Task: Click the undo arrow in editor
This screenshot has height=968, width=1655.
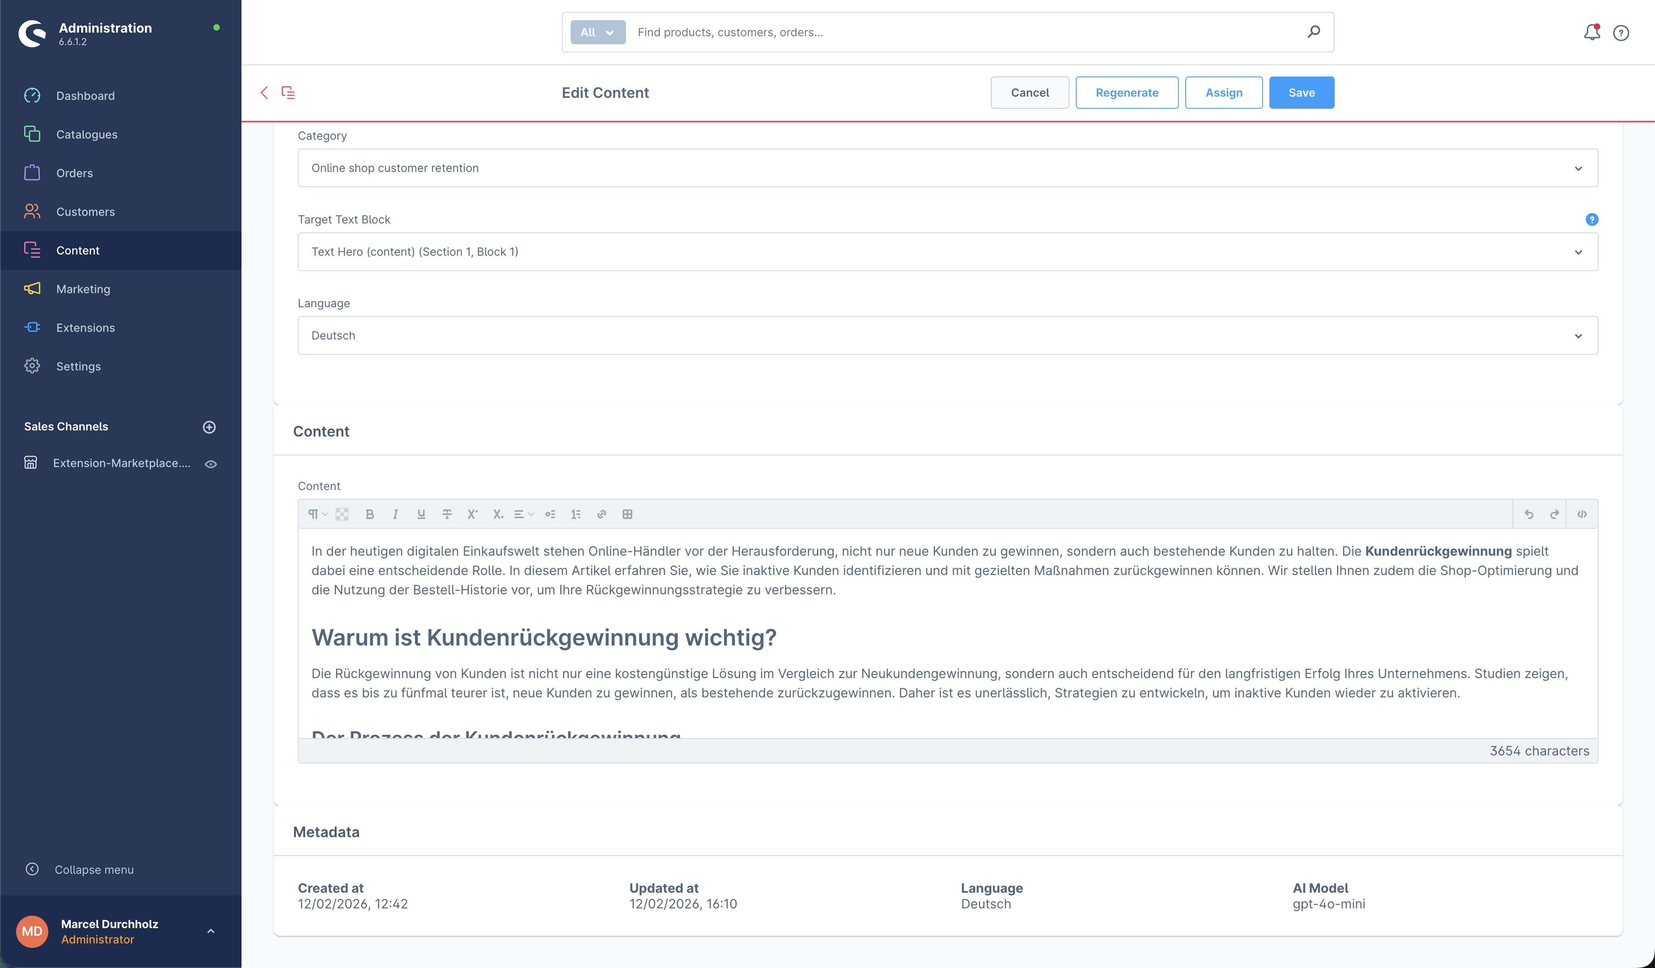Action: (1528, 514)
